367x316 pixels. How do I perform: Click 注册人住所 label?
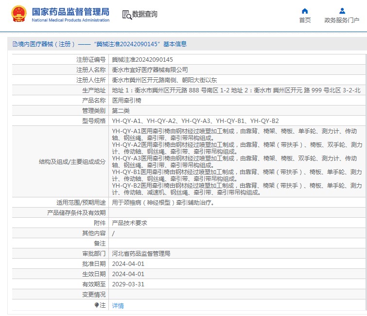[91, 80]
